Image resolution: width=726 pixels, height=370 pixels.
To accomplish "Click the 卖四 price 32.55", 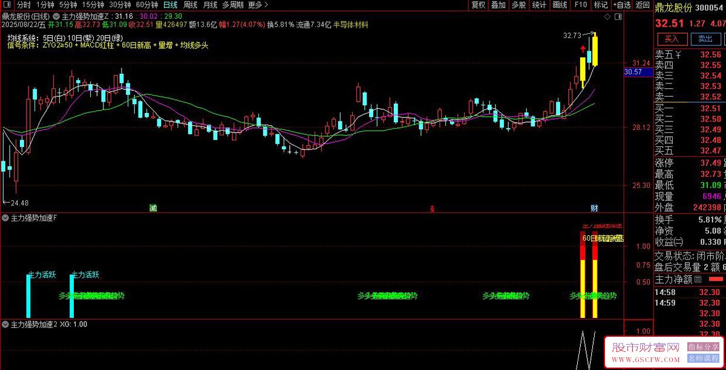I will pos(711,65).
